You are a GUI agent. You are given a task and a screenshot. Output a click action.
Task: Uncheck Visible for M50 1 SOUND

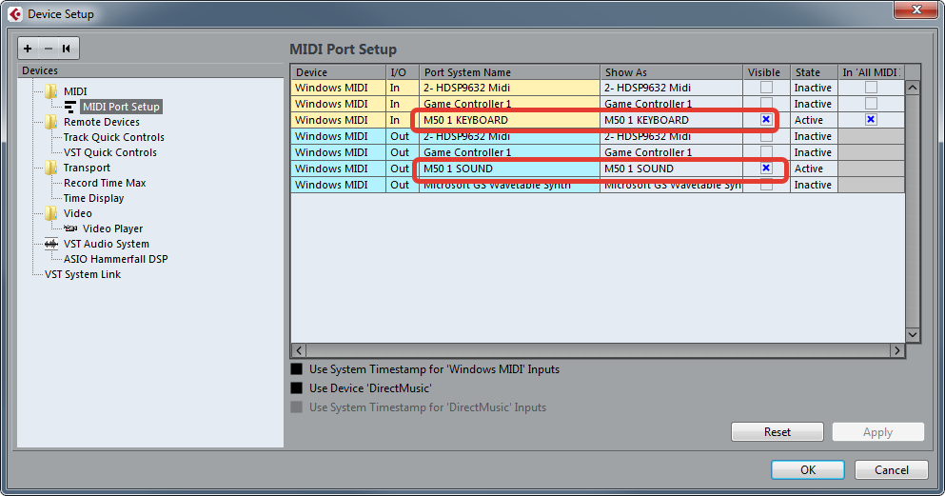766,169
